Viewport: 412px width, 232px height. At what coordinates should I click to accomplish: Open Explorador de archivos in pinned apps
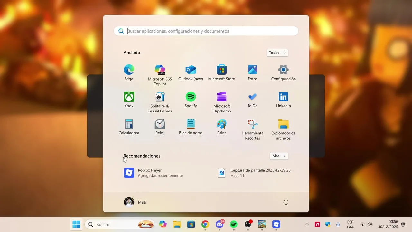tap(283, 130)
